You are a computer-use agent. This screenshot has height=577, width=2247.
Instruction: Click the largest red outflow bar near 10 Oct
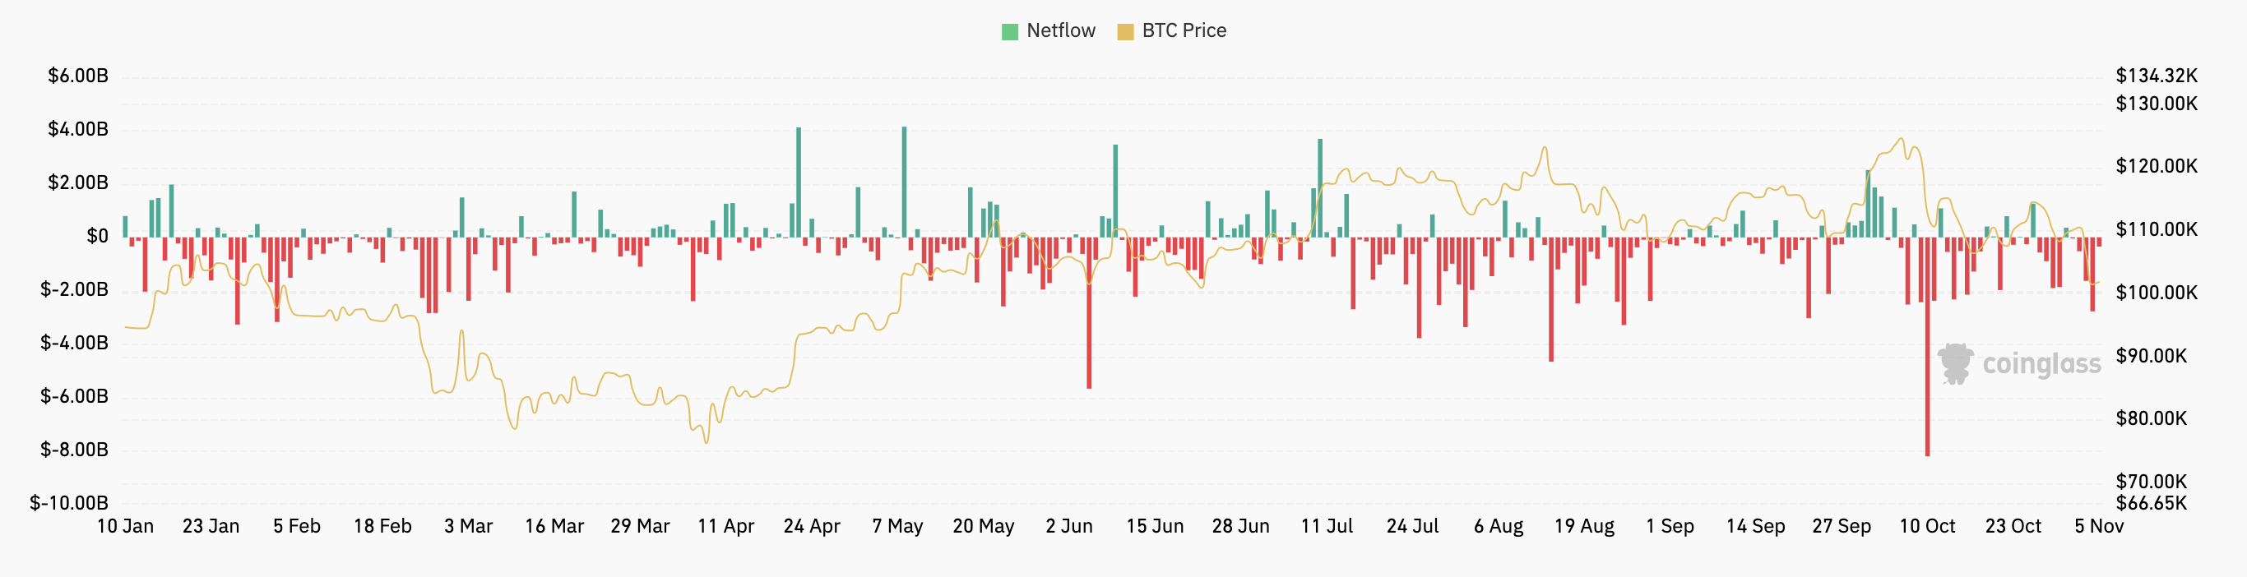click(x=1927, y=349)
